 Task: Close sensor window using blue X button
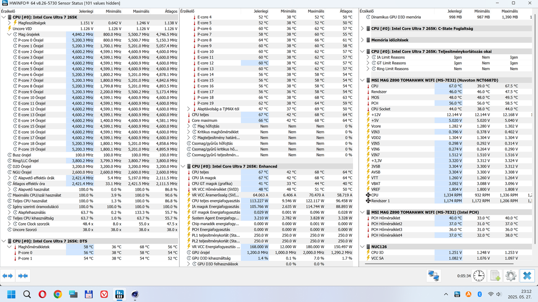[527, 276]
